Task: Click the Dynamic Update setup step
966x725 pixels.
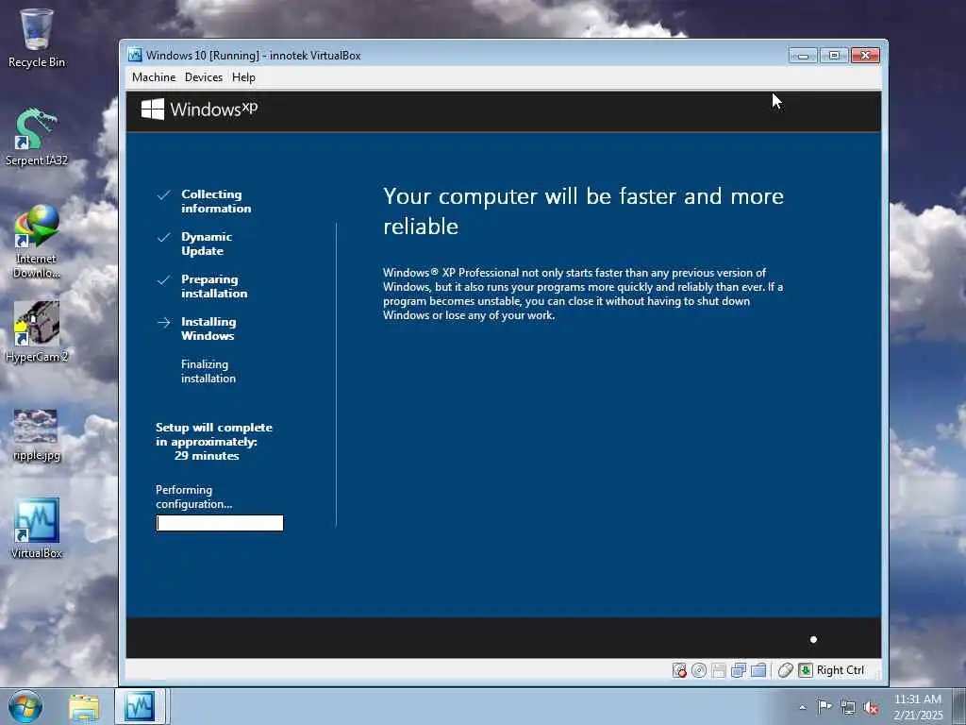Action: 207,244
